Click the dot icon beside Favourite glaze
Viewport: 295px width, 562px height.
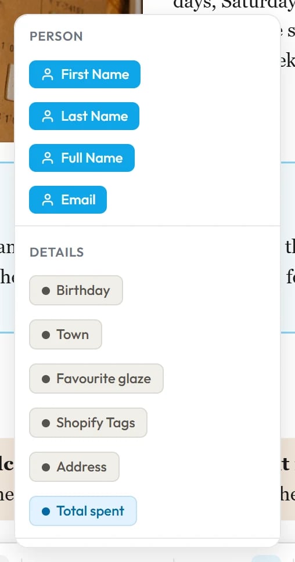(x=46, y=379)
